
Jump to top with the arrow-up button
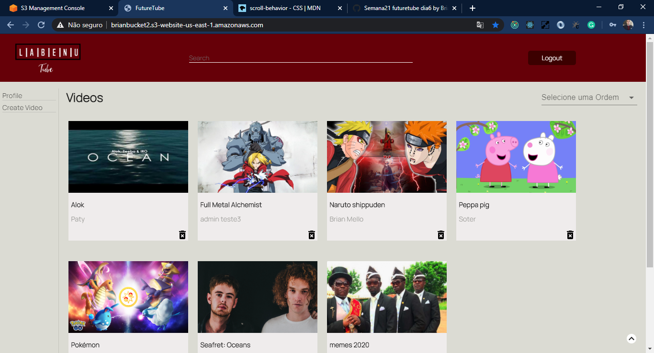pos(631,339)
